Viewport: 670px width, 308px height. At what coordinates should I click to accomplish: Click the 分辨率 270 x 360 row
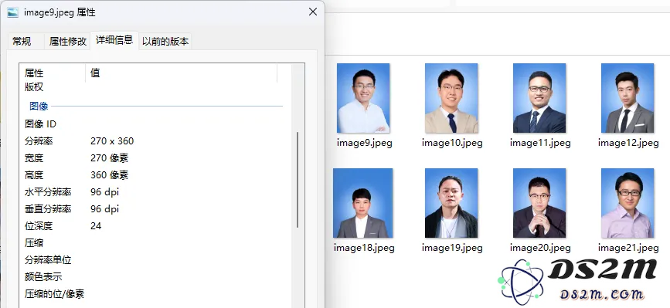pos(156,140)
